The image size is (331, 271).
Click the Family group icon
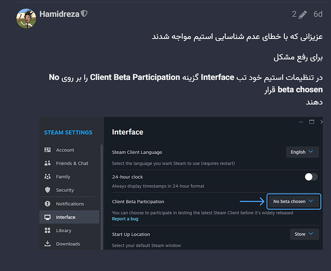point(47,177)
